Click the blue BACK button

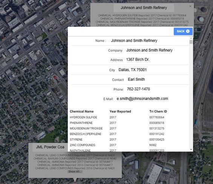(x=183, y=32)
